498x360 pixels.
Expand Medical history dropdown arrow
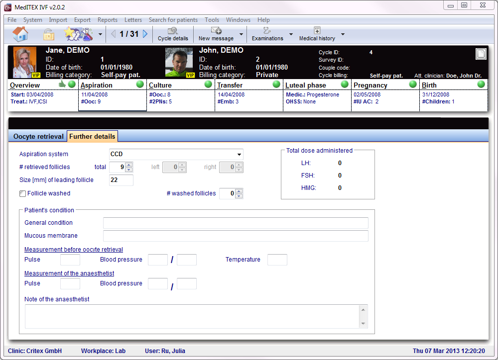[x=343, y=34]
